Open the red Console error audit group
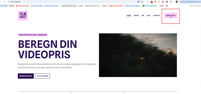This screenshot has width=201, height=94. point(22,6)
